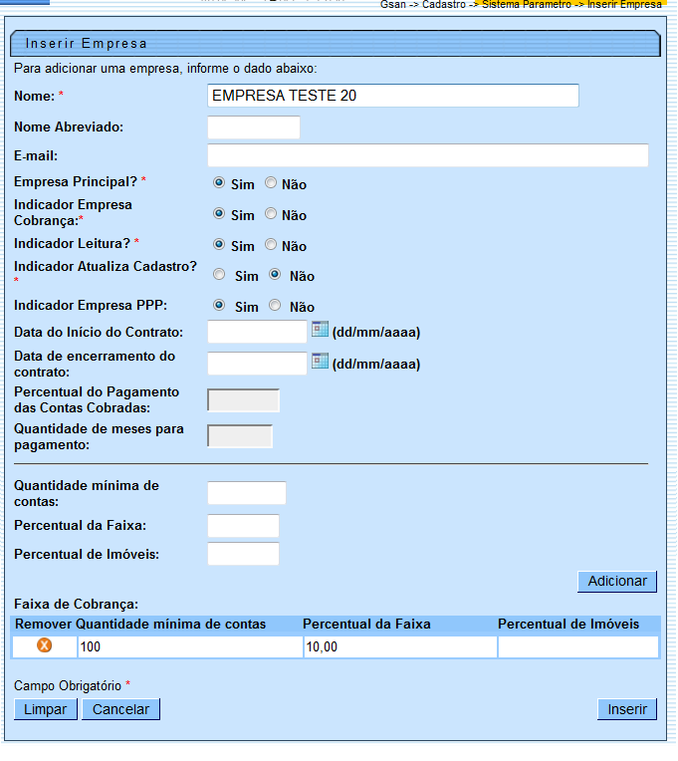Select Não for Empresa Principal
The image size is (678, 761).
[x=271, y=183]
